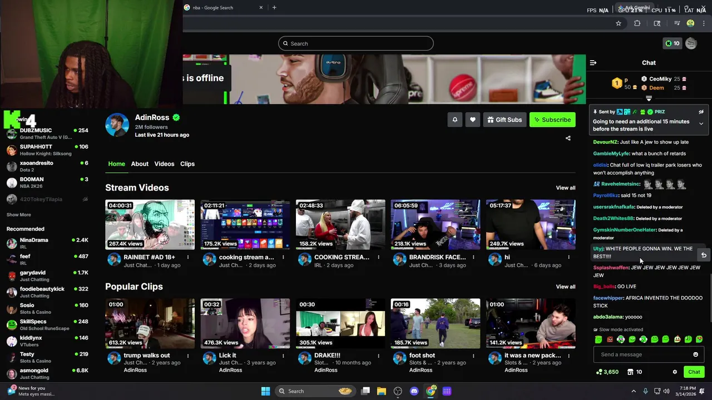712x400 pixels.
Task: Open the foot shot clip thumbnail
Action: [x=436, y=323]
